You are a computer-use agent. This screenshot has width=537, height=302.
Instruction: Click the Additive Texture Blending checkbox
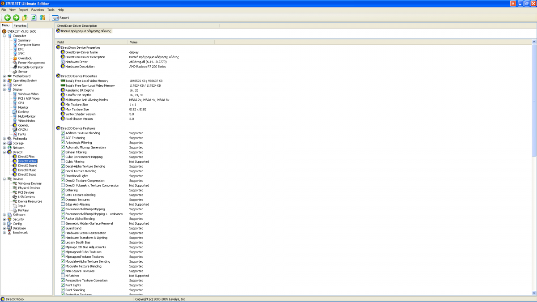click(63, 133)
